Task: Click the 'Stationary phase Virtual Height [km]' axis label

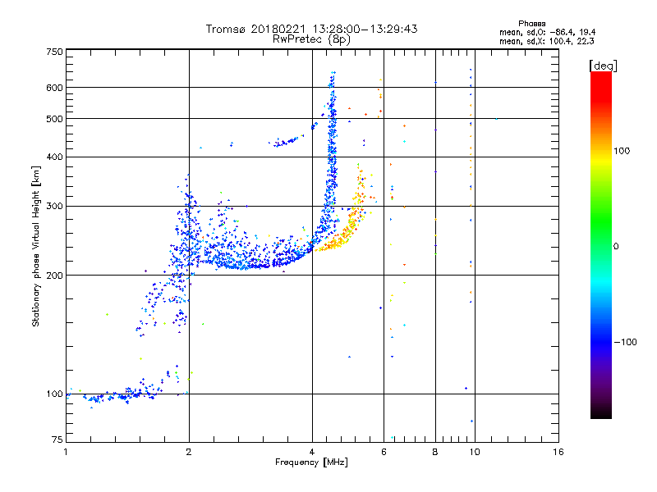Action: tap(35, 247)
